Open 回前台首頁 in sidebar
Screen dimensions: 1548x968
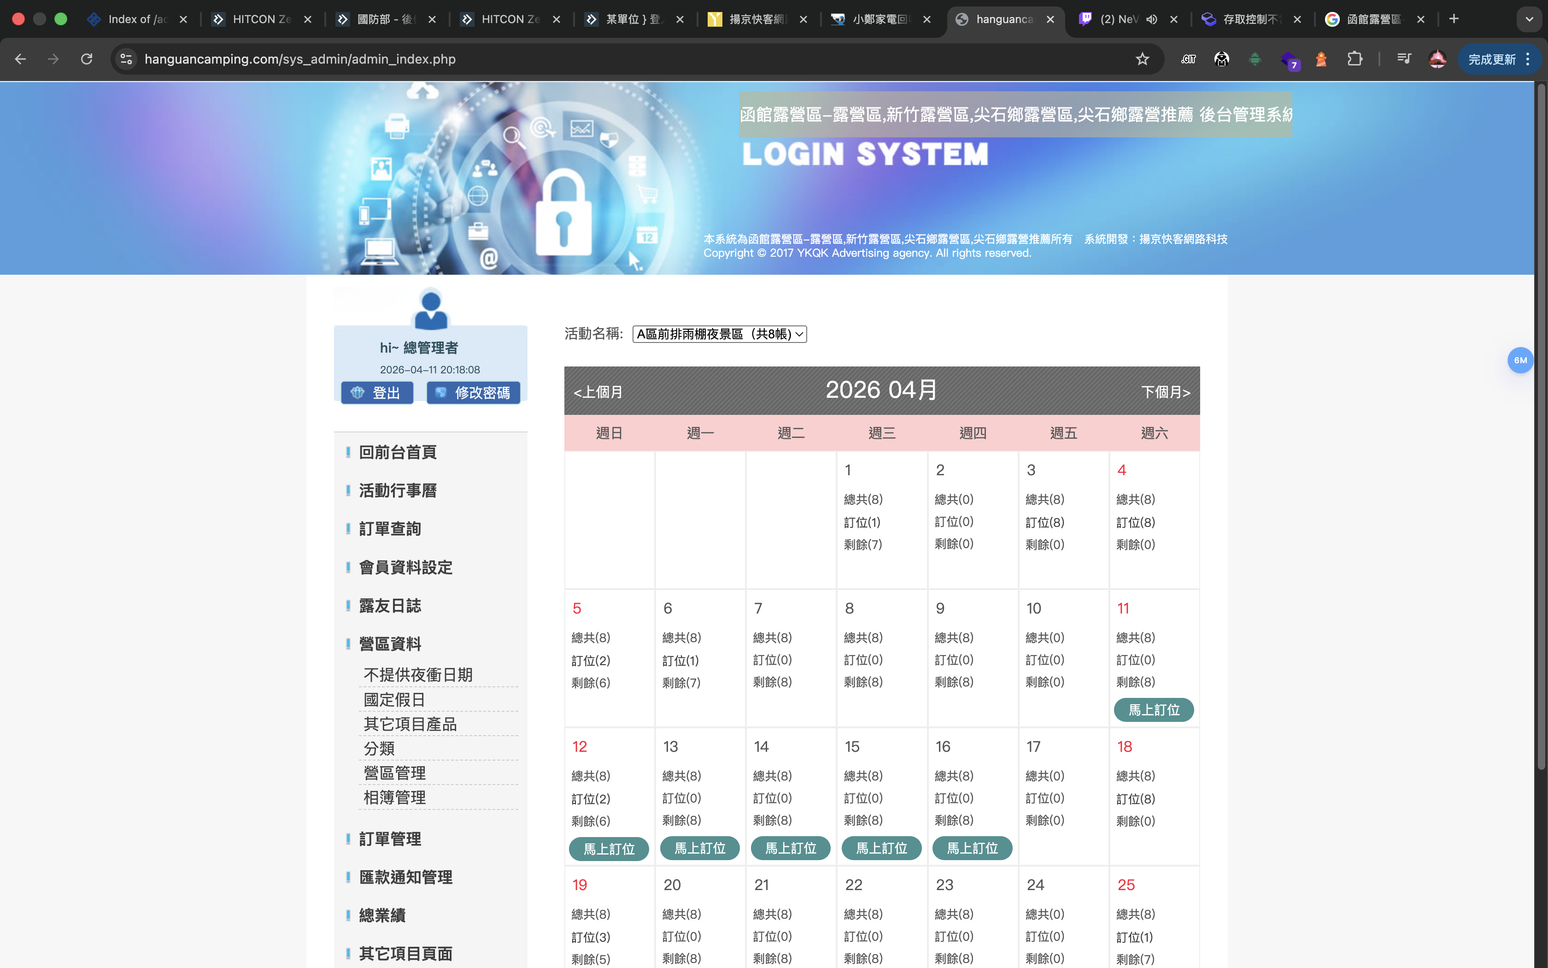(398, 453)
